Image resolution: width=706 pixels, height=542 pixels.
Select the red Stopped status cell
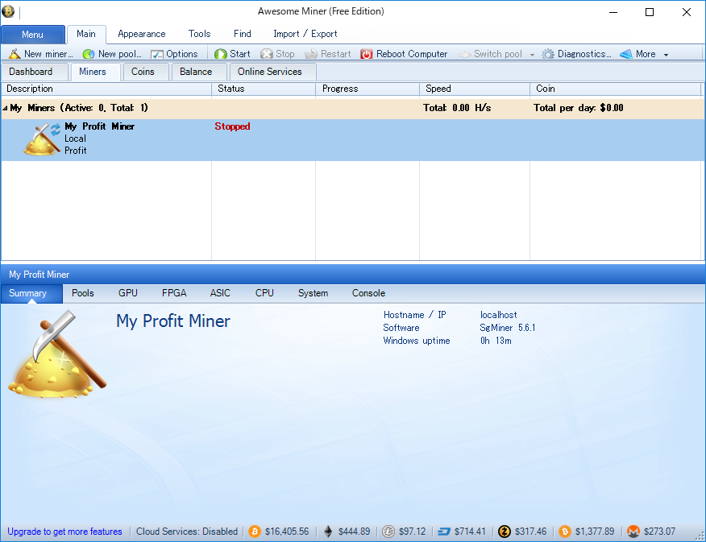coord(232,126)
